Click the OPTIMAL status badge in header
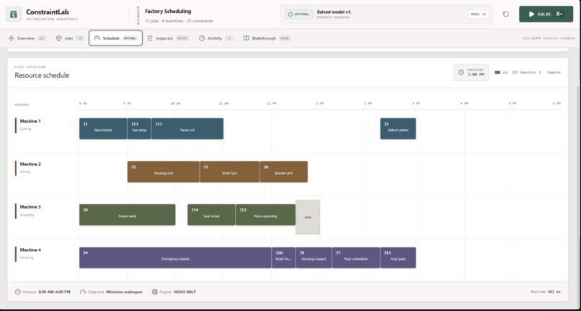581x311 pixels. point(298,14)
